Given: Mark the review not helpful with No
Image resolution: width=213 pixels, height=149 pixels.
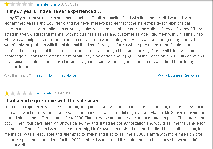Looking at the screenshot, I should point(50,75).
